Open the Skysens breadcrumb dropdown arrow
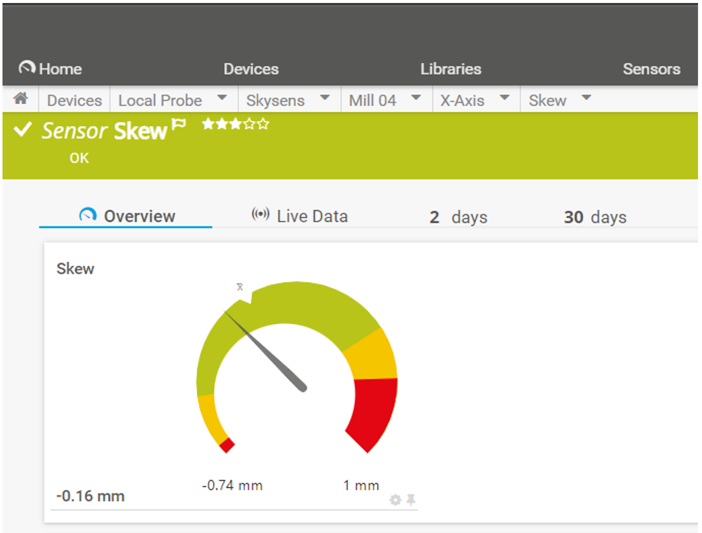The width and height of the screenshot is (702, 533). click(x=325, y=98)
